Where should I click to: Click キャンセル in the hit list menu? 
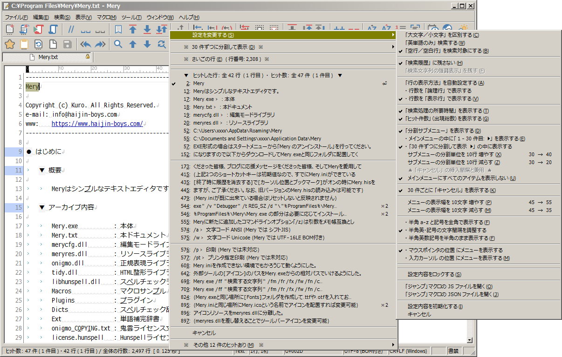pyautogui.click(x=283, y=333)
